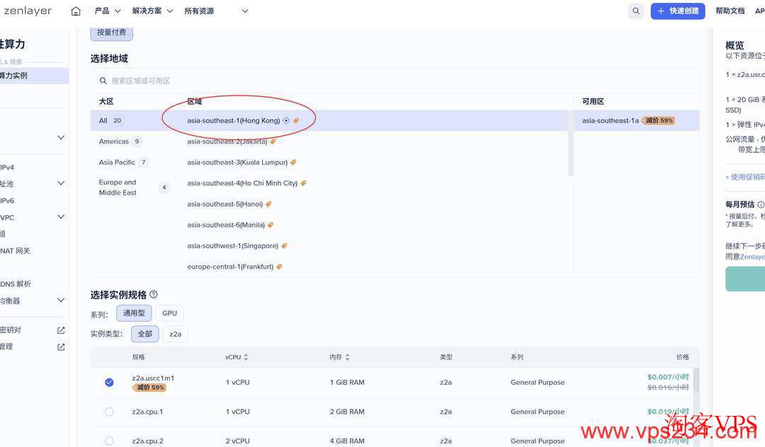Switch to the GPU series tab
Image resolution: width=765 pixels, height=447 pixels.
[x=170, y=313]
